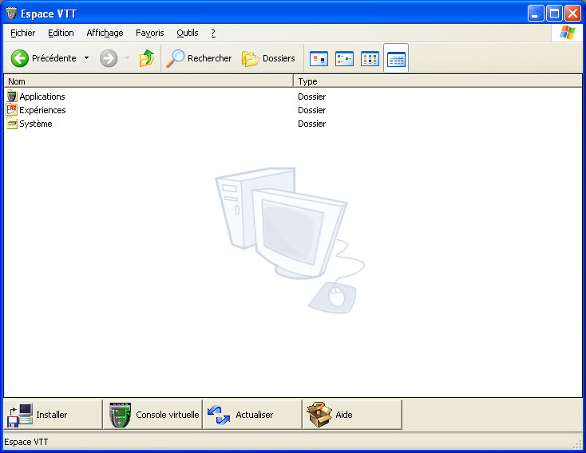The width and height of the screenshot is (586, 453).
Task: Open the forward history dropdown arrow
Action: point(127,58)
